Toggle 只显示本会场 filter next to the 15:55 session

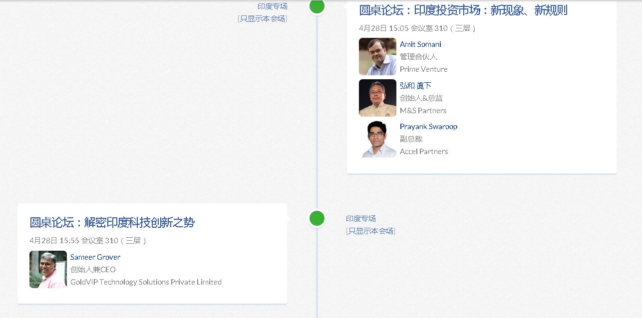click(370, 231)
